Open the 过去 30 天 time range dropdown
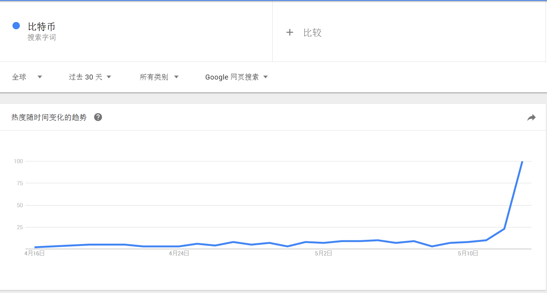Image resolution: width=547 pixels, height=293 pixels. 90,77
